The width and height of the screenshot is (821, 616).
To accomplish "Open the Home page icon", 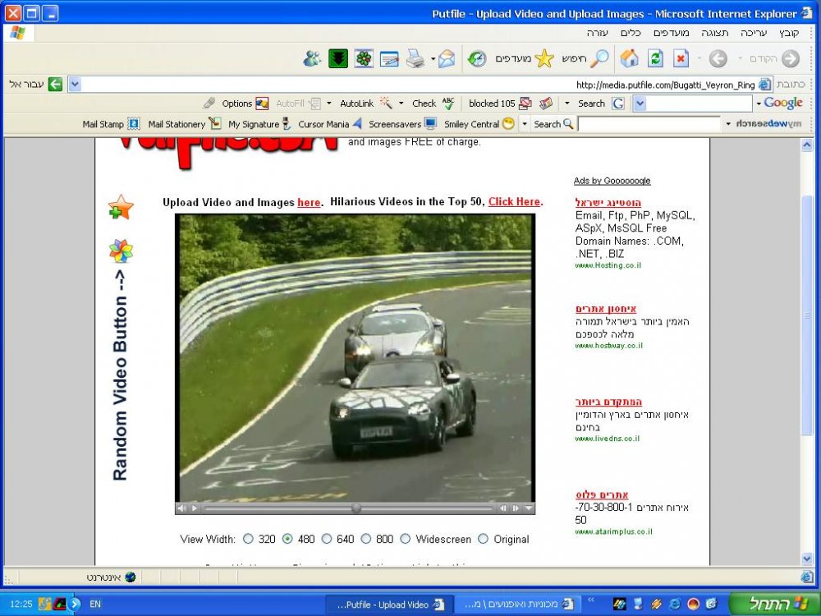I will point(630,58).
